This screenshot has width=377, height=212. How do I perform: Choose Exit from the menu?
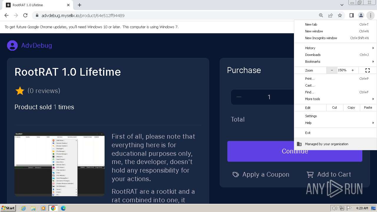point(335,133)
